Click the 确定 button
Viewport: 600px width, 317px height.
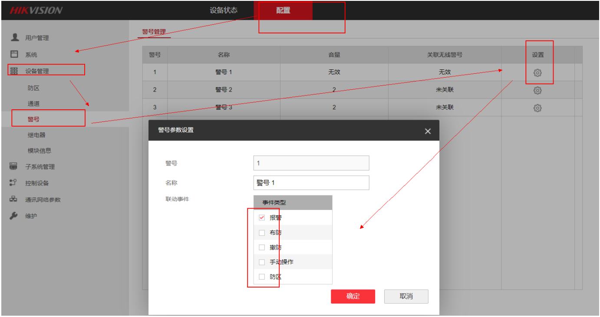tap(353, 297)
